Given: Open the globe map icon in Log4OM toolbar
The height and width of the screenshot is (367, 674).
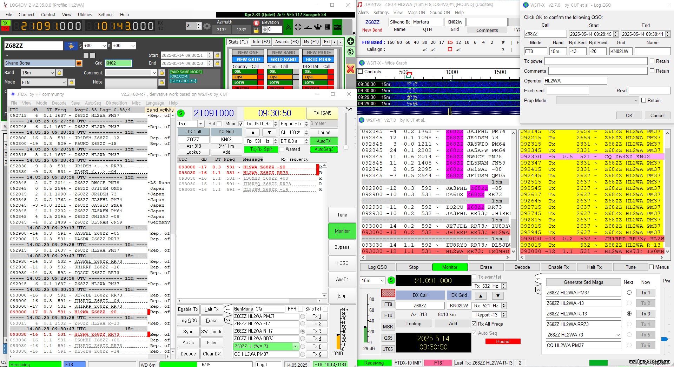Looking at the screenshot, I should 298,27.
